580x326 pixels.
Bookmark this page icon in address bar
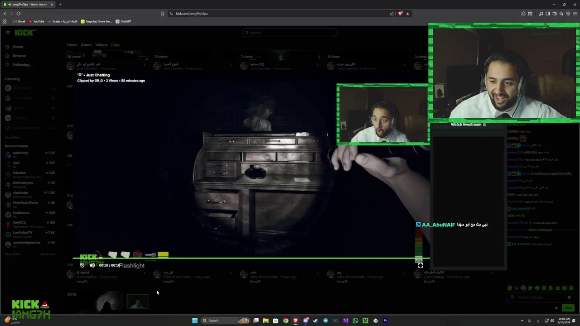coord(162,14)
